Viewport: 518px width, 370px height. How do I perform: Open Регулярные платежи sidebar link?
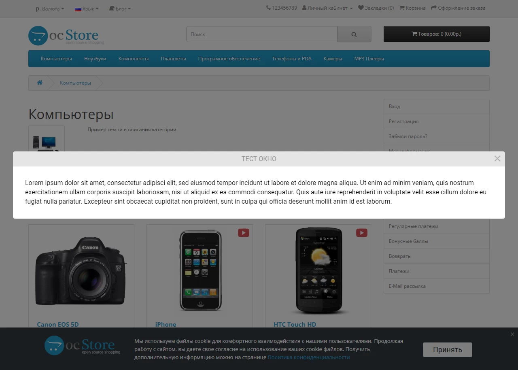coord(437,226)
